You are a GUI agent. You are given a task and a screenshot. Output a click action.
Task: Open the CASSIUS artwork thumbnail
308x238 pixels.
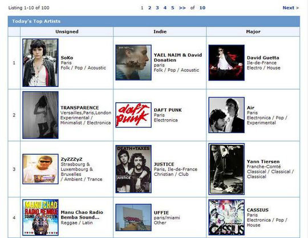coord(226,217)
